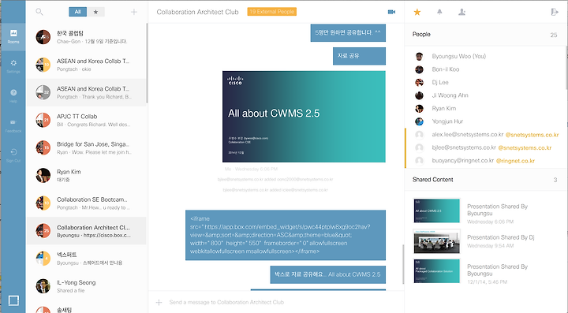Open Collaboration SE Bootcamp room

click(x=86, y=203)
